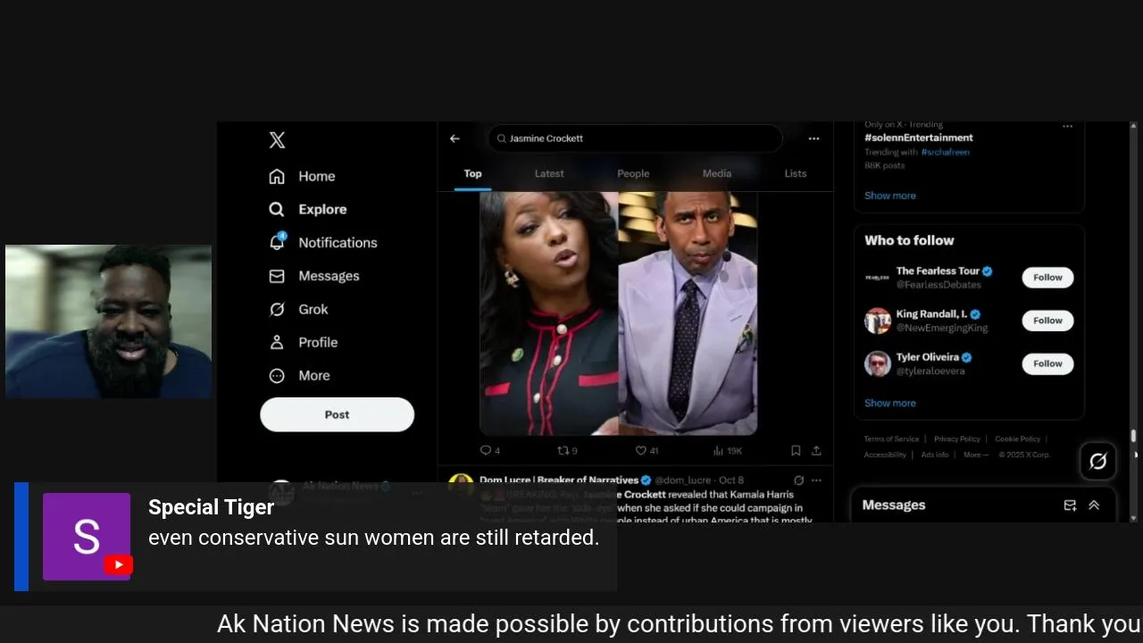1143x643 pixels.
Task: Open trending item three-dot options
Action: pos(1067,127)
